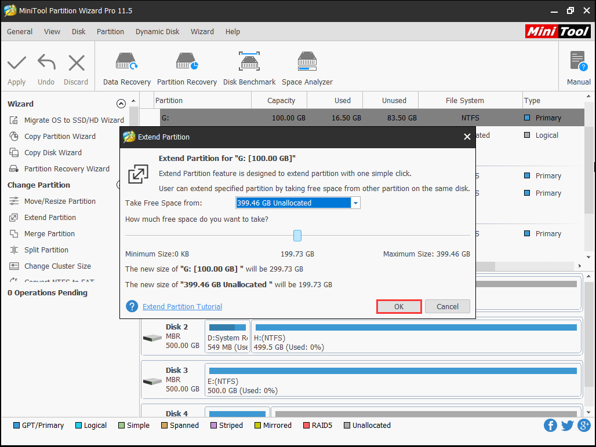Click the free space slider handle

(x=297, y=236)
